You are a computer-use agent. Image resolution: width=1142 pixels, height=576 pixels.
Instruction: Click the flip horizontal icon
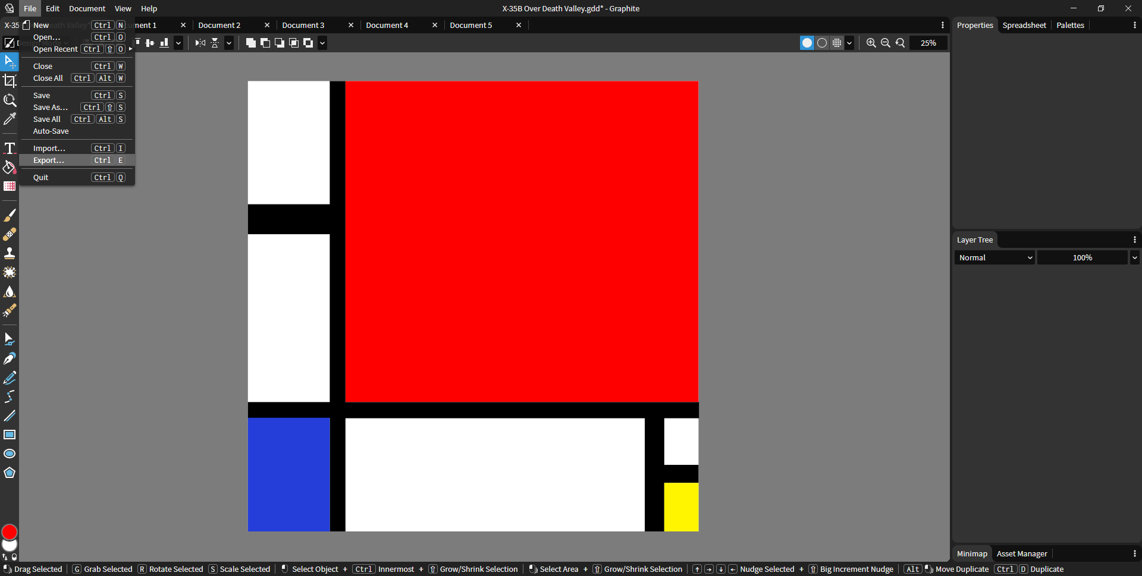200,43
